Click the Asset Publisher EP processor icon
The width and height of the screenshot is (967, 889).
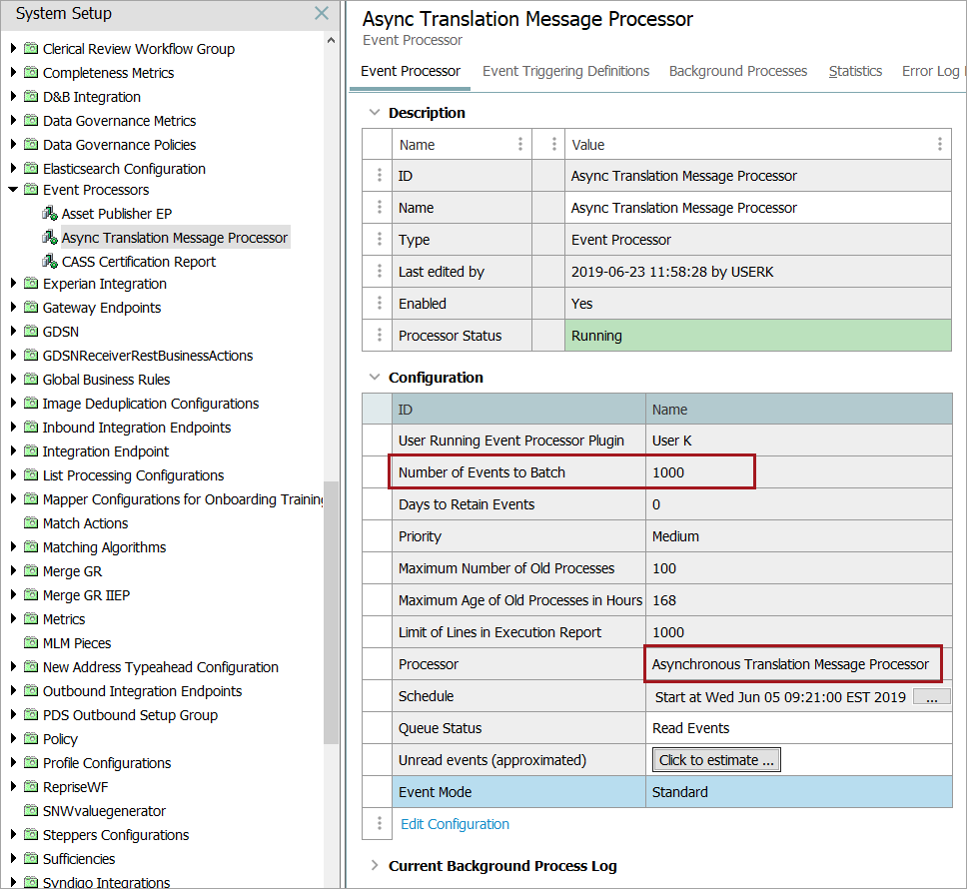pyautogui.click(x=50, y=214)
